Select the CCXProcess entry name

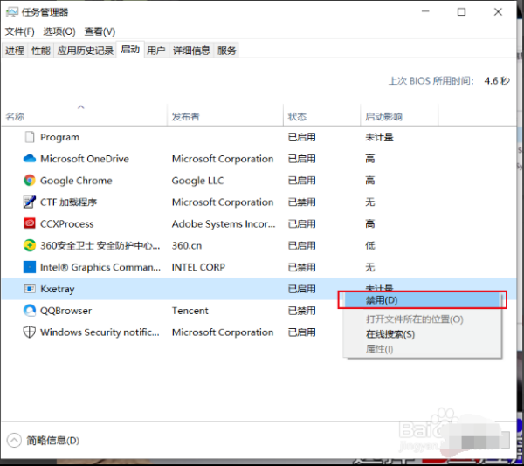(67, 223)
